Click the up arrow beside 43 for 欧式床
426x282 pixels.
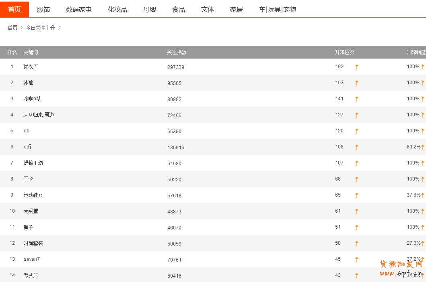coord(356,276)
